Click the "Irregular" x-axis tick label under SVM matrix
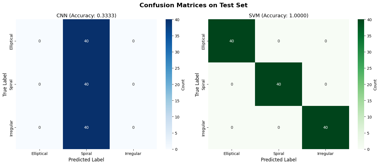Viewport: 380px width, 165px height. [x=325, y=154]
